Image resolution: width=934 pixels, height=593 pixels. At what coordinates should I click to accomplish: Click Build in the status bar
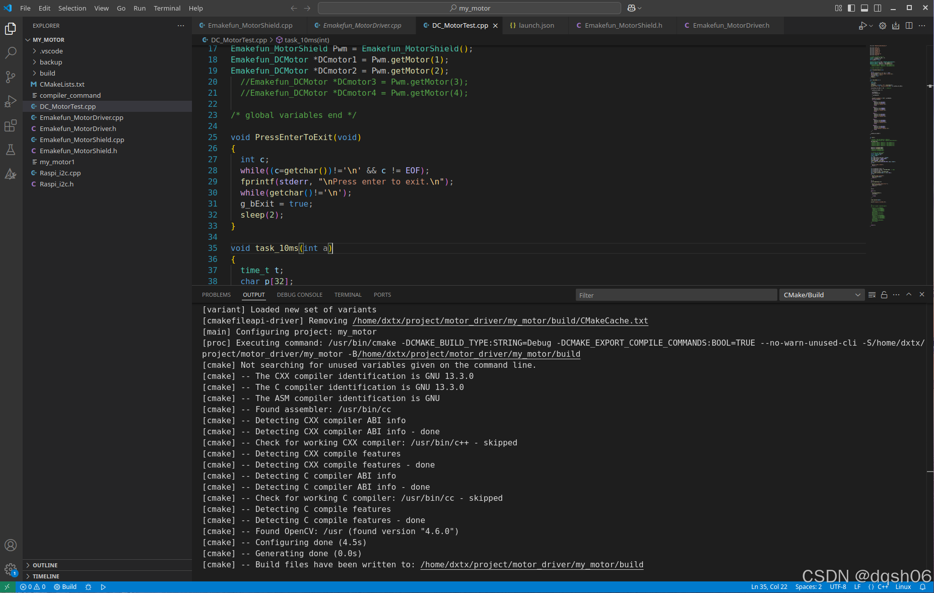click(x=65, y=586)
